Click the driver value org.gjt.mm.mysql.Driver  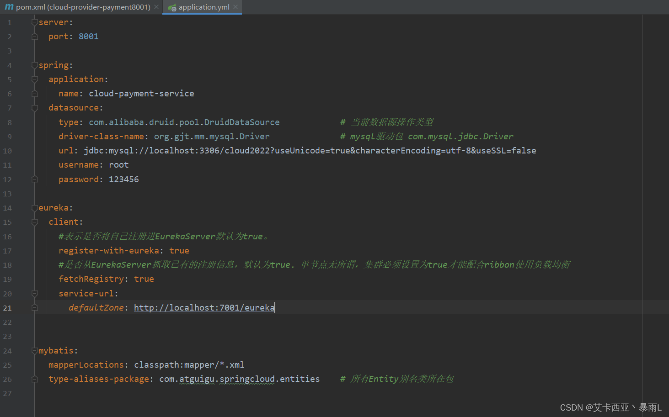coord(212,136)
